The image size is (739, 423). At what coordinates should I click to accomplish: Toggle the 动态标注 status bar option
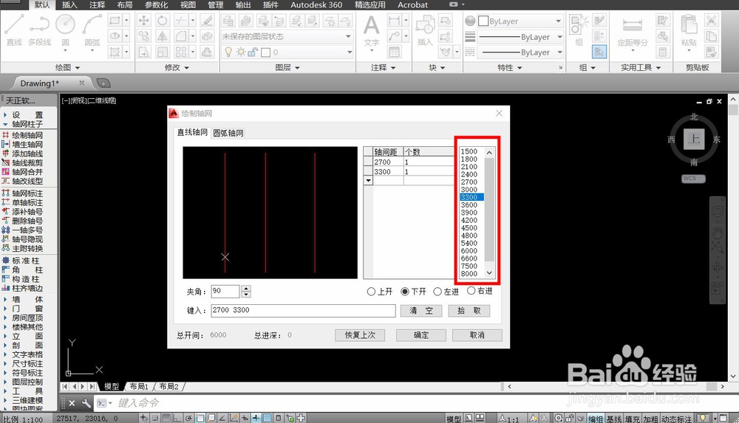coord(676,419)
